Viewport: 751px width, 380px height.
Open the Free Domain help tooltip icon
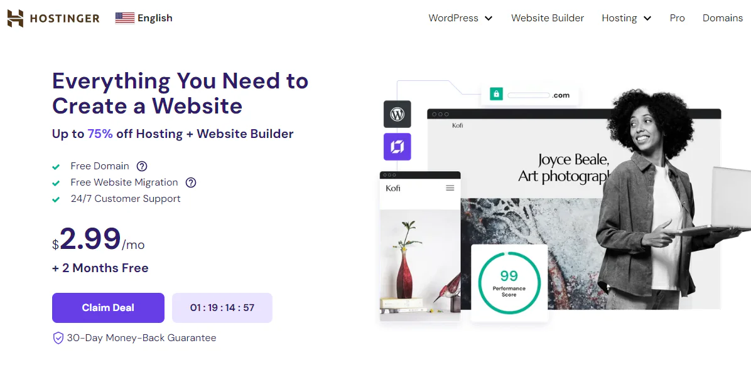pyautogui.click(x=142, y=166)
